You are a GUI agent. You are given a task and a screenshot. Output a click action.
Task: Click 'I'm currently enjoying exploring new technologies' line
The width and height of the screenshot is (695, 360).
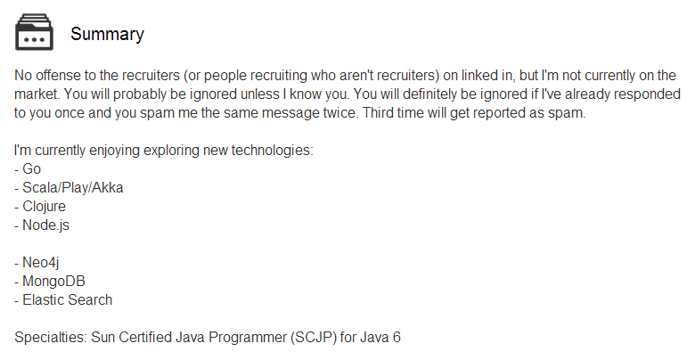tap(164, 151)
